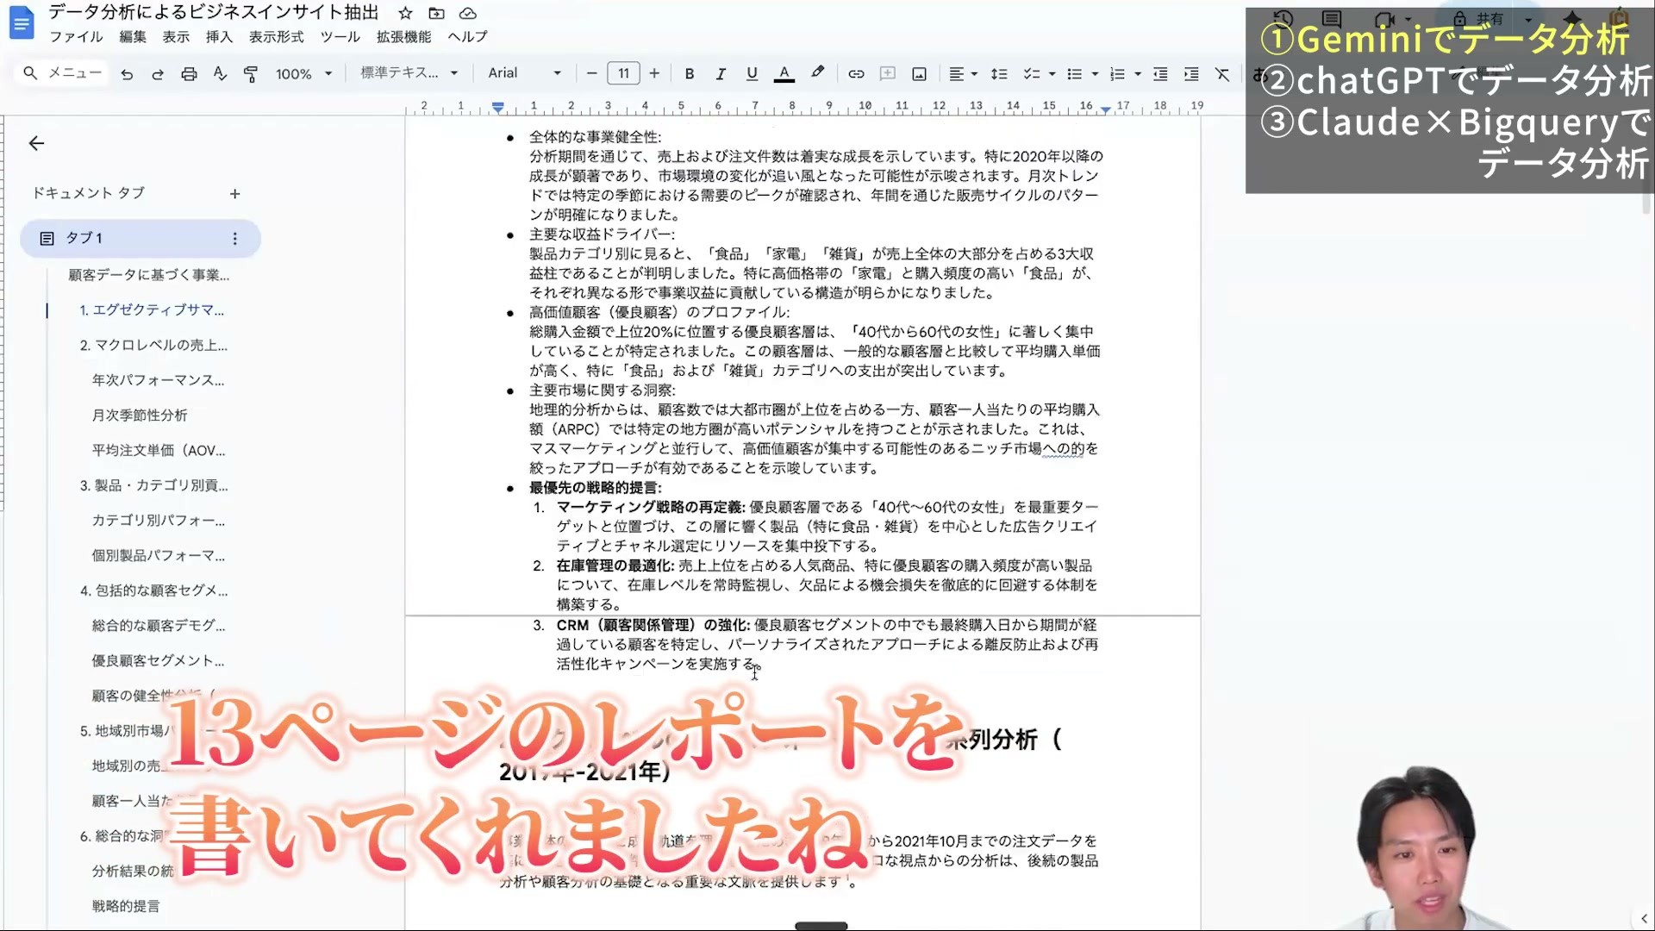Image resolution: width=1655 pixels, height=931 pixels.
Task: Increase the paragraph indent
Action: pos(1191,74)
